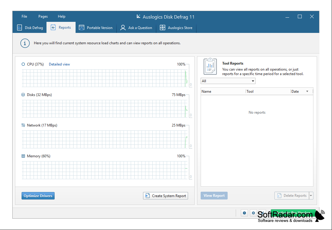Open the All reports filter dropdown
Viewport: 332px width, 230px height.
coord(228,81)
